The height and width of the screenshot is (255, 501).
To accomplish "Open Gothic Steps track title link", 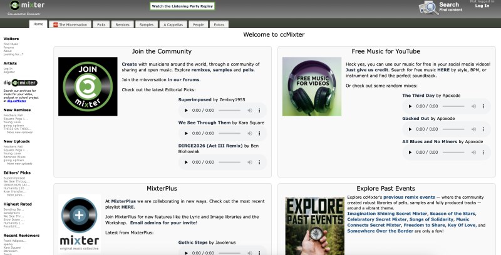I will (193, 242).
